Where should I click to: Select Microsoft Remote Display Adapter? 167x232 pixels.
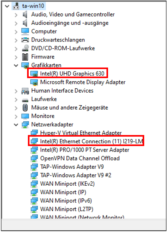pyautogui.click(x=83, y=82)
